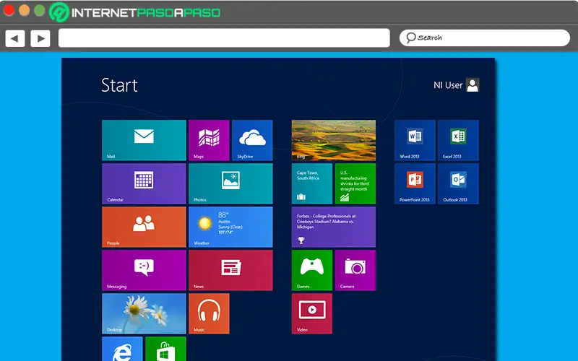578x361 pixels.
Task: Open the Messaging tile
Action: [x=144, y=270]
